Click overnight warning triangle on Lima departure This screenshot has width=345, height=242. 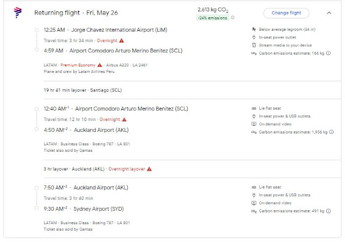pyautogui.click(x=122, y=41)
